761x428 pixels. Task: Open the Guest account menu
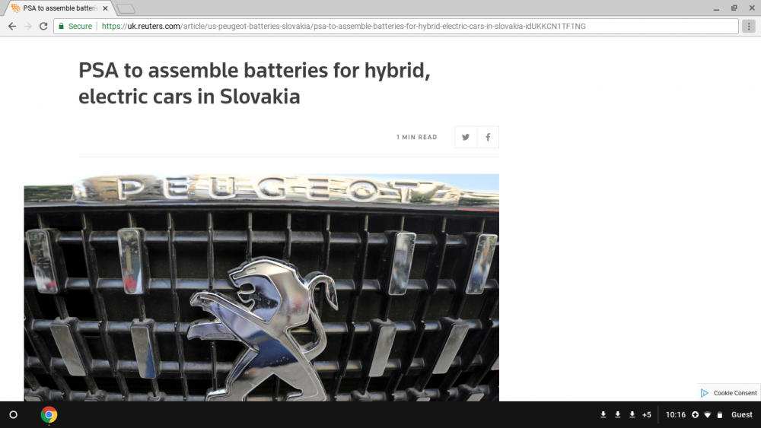tap(741, 414)
